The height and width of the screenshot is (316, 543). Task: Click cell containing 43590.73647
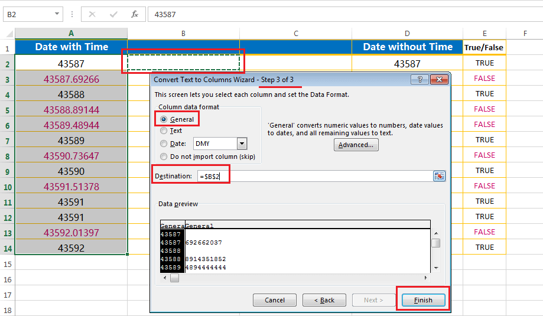(x=71, y=156)
